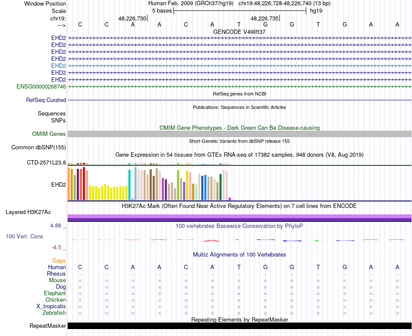Select the dark green bar in EHD2 chart

tap(220, 187)
